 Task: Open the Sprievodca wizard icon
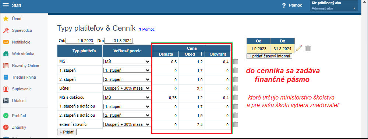coord(6,30)
